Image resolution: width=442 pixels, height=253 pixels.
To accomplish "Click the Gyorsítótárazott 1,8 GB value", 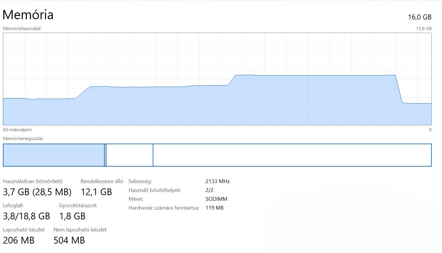I will pos(72,216).
